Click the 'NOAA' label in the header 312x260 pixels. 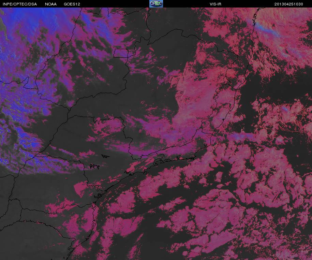[x=51, y=4]
